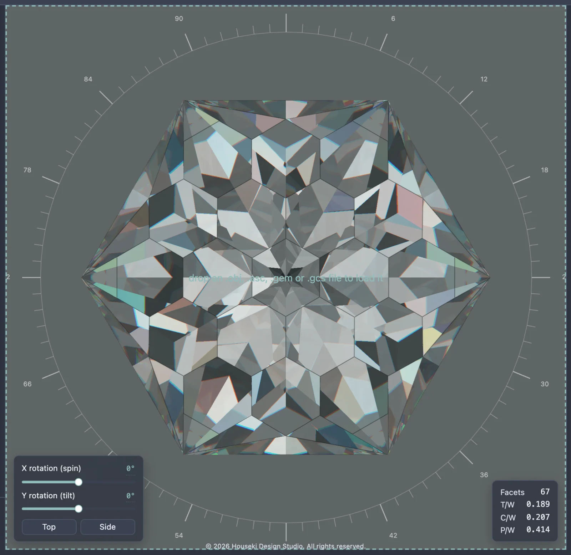Viewport: 571px width, 555px height.
Task: Click the X rotation (spin) label
Action: (51, 468)
